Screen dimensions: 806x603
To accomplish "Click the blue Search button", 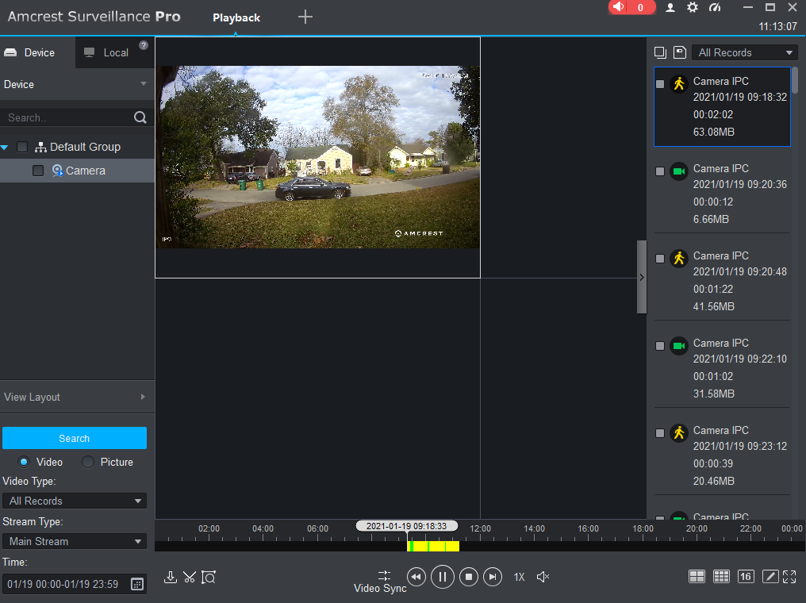I will coord(75,438).
